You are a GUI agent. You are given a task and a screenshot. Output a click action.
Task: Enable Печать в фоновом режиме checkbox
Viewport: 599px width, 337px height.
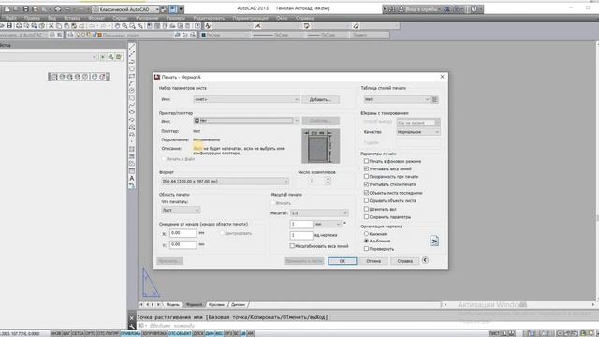pyautogui.click(x=366, y=161)
